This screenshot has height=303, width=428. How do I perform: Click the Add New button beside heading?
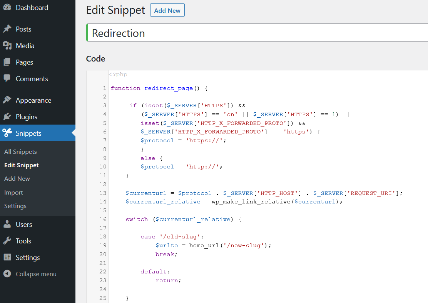[167, 10]
